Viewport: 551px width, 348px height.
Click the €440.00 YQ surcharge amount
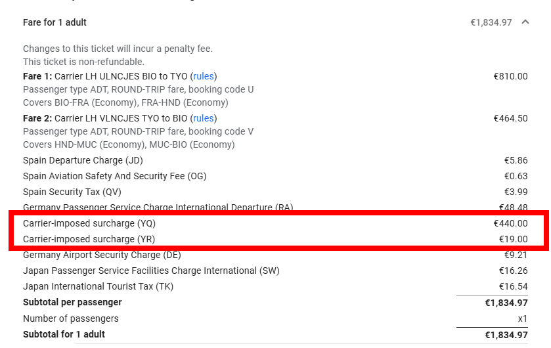pos(510,223)
